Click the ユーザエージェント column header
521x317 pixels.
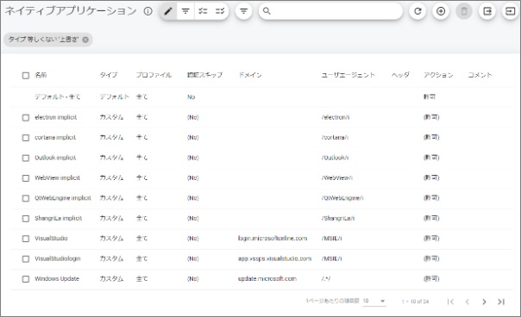pos(348,75)
